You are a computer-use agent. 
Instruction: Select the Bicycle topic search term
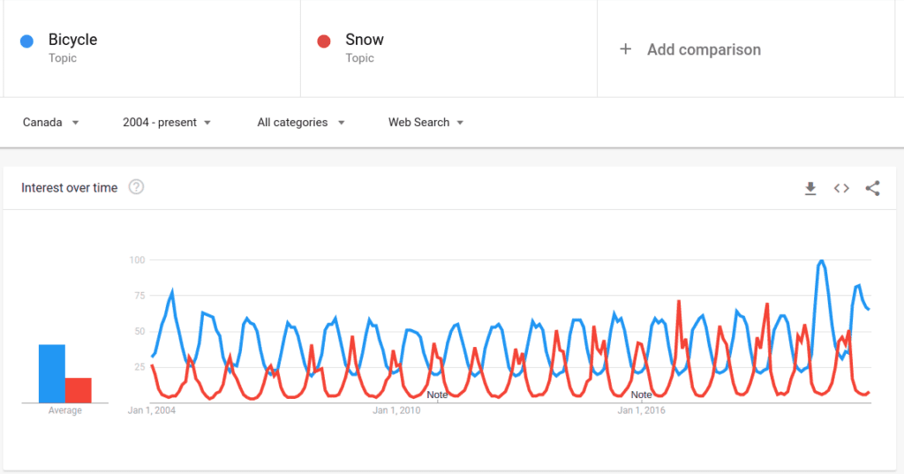coord(72,40)
